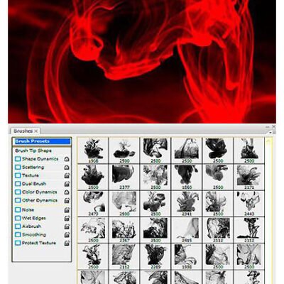
Task: Toggle lock icon beside Smoothing
Action: (x=67, y=235)
